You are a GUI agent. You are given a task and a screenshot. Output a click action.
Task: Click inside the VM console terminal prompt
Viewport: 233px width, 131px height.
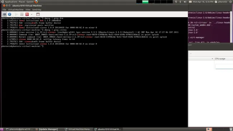click(22, 46)
